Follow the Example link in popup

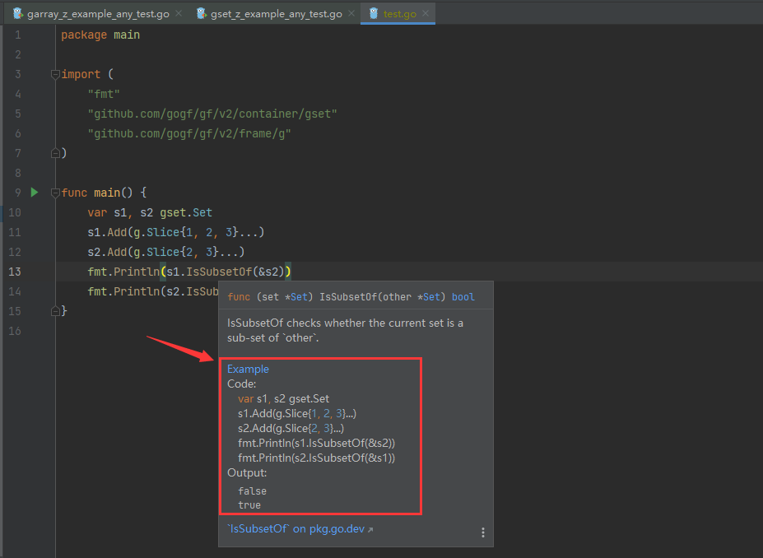pyautogui.click(x=248, y=369)
